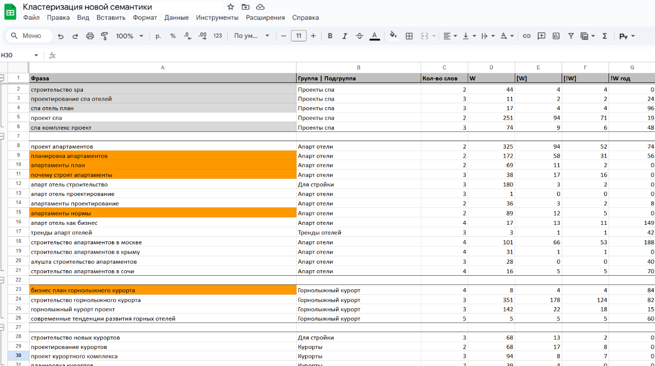
Task: Open the fill color bucket picker
Action: pyautogui.click(x=393, y=36)
